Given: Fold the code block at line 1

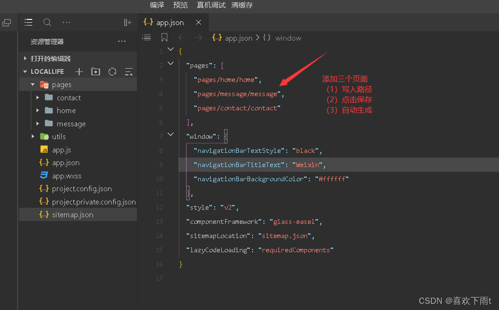Looking at the screenshot, I should pos(171,49).
